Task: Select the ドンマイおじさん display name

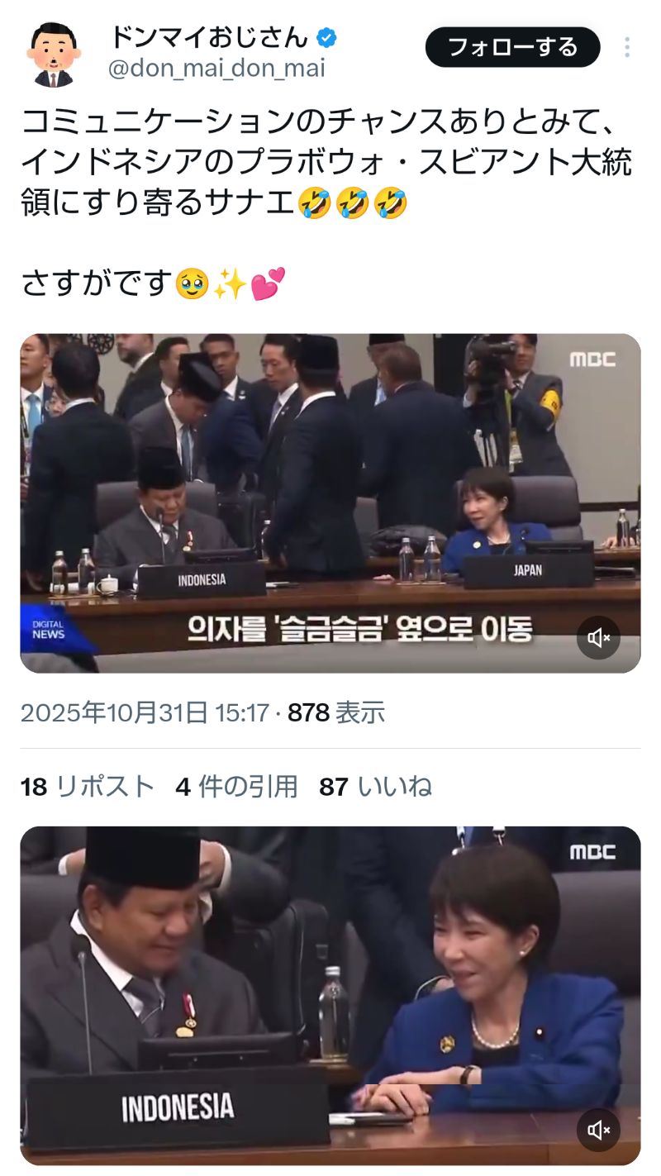Action: 210,37
